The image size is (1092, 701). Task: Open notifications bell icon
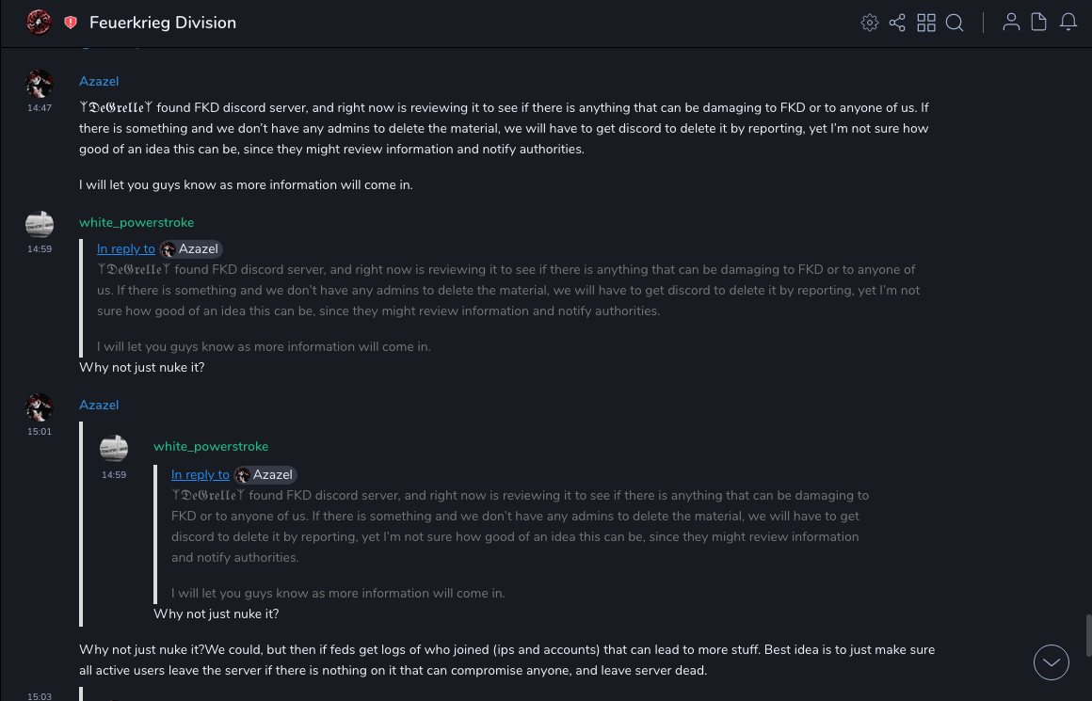1068,23
